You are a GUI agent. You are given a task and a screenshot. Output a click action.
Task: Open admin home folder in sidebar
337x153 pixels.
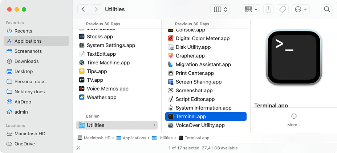click(36, 112)
